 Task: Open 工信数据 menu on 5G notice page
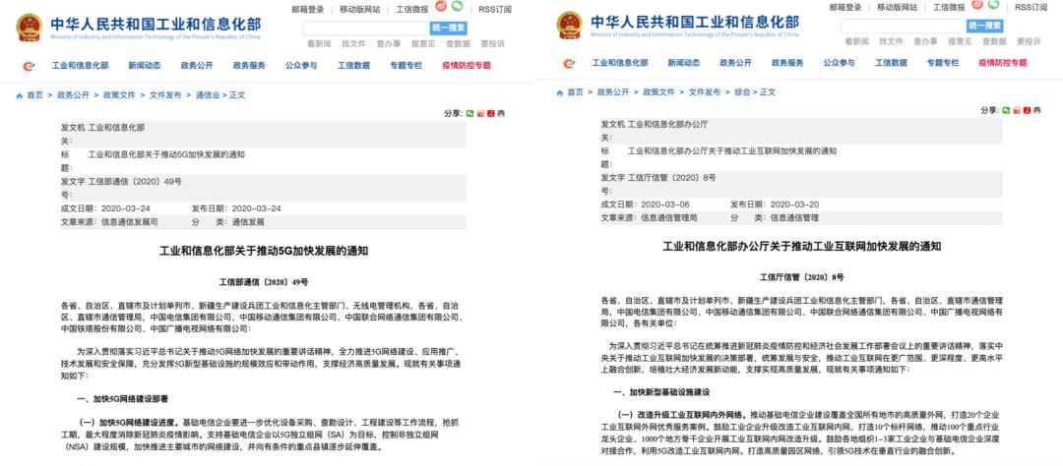(354, 66)
